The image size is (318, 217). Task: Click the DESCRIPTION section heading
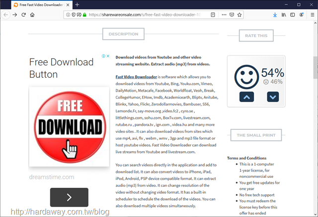point(123,34)
